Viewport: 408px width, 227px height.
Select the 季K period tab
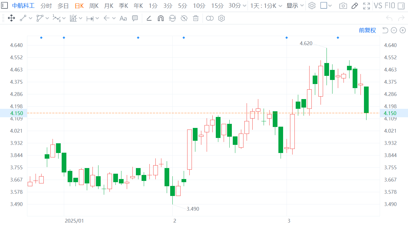pos(124,6)
